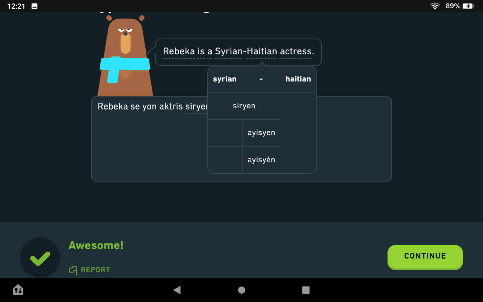Screen dimensions: 483x302
Task: Select "siryen" hint in the popup
Action: point(244,106)
